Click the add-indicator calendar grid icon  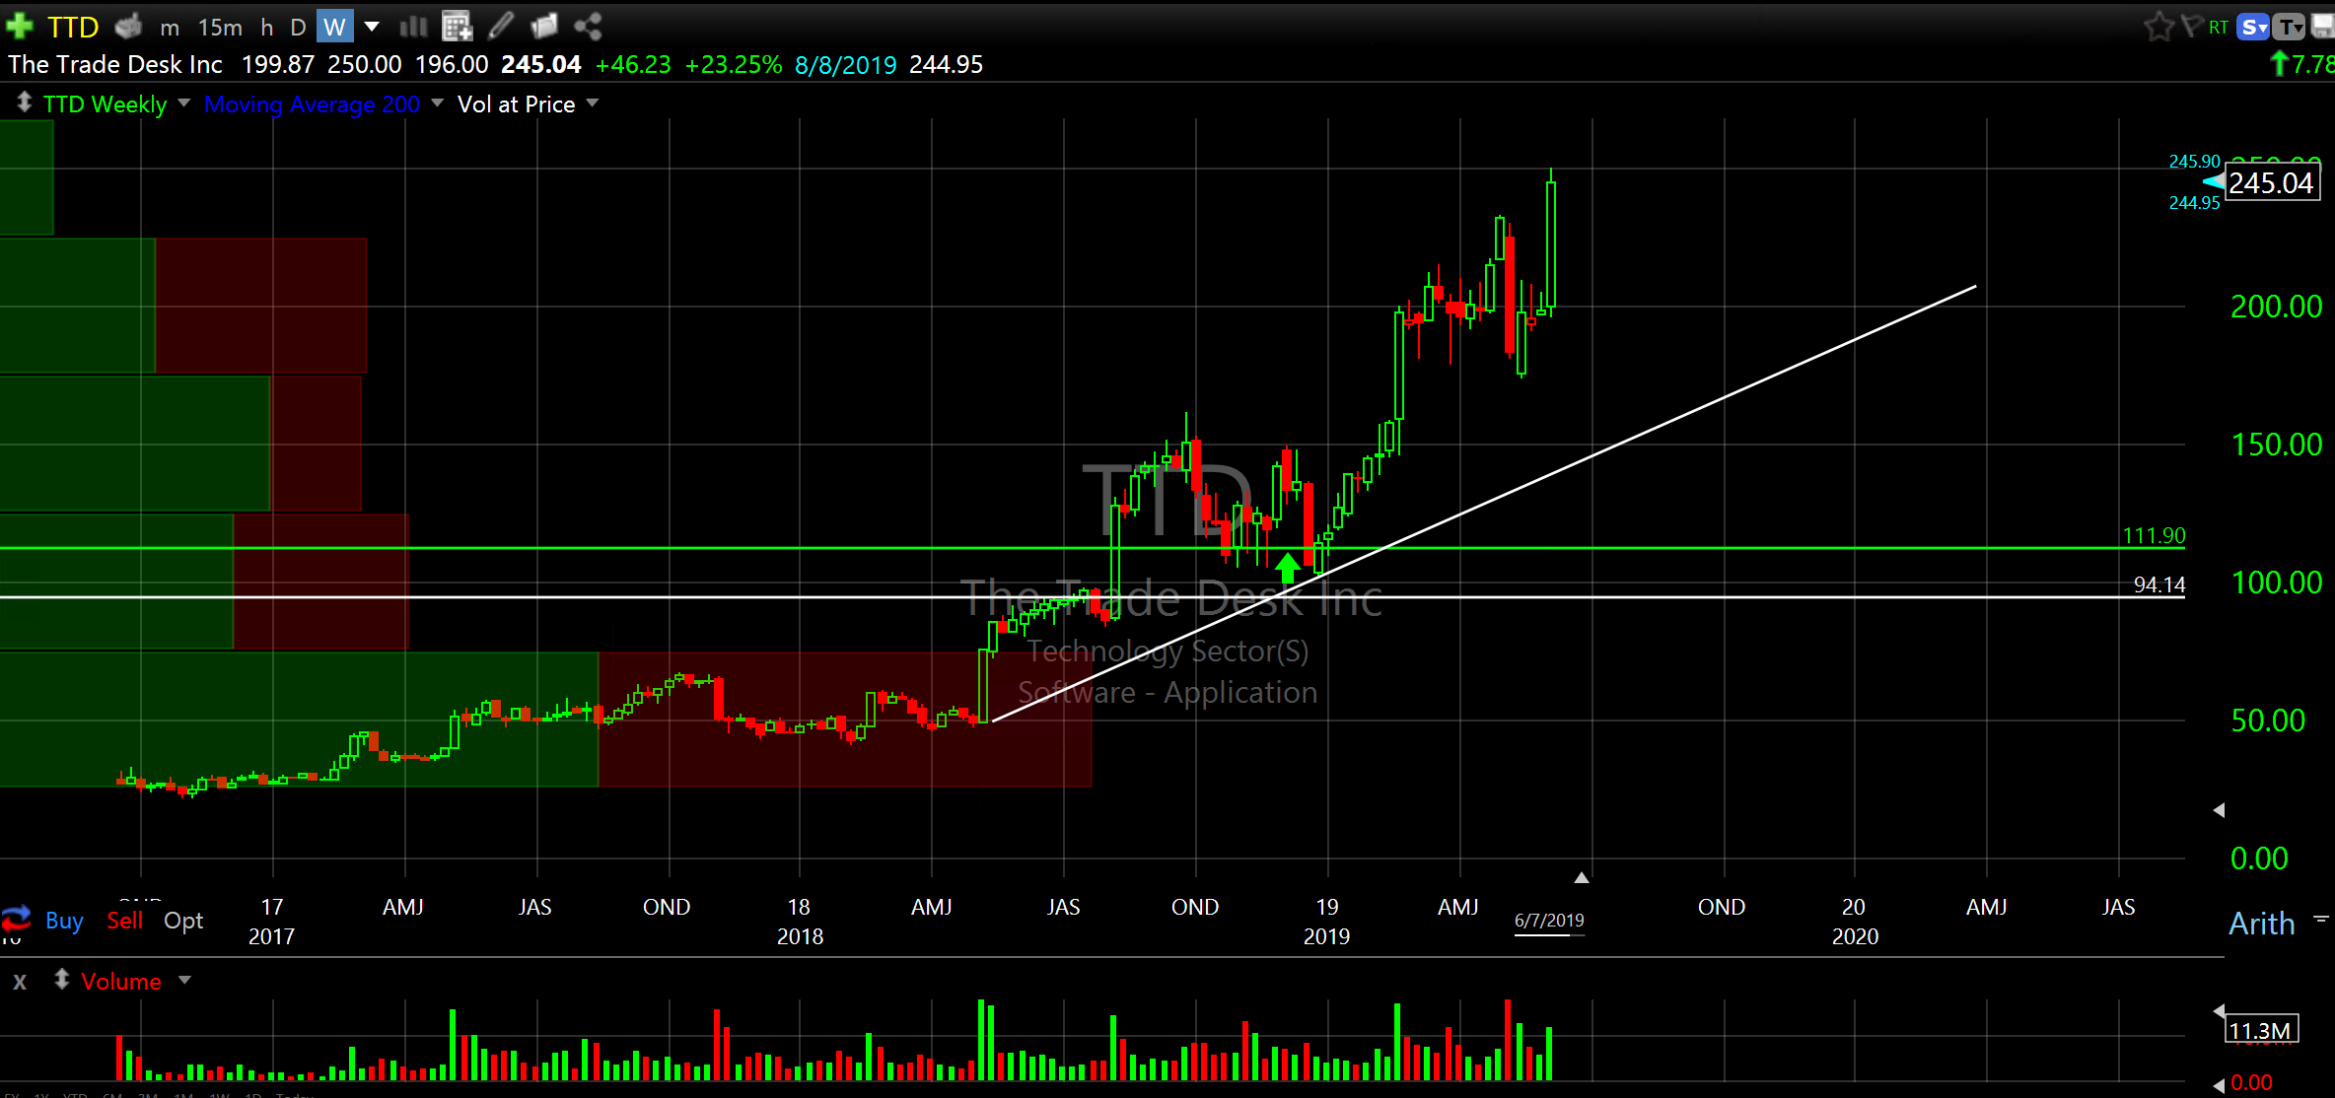[457, 26]
